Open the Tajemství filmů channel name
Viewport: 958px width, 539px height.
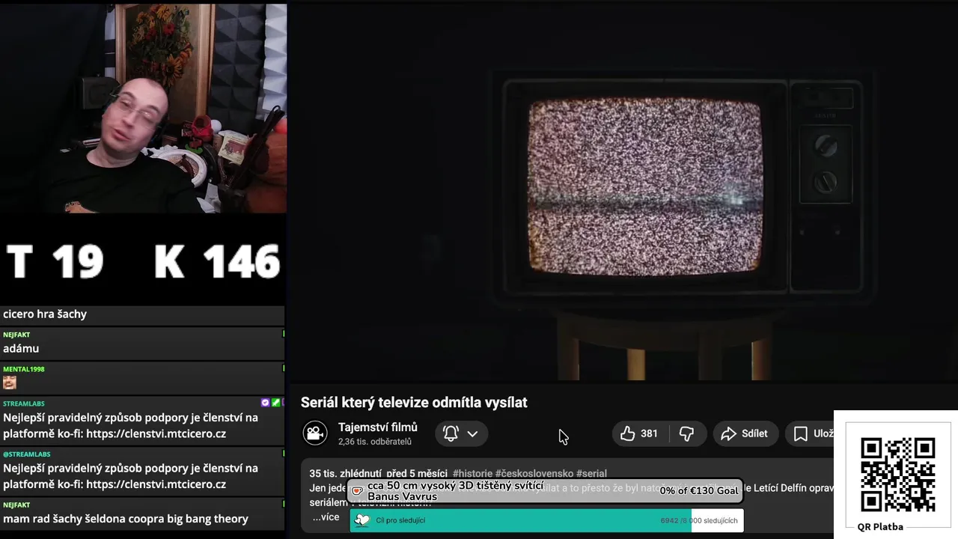[x=378, y=427]
